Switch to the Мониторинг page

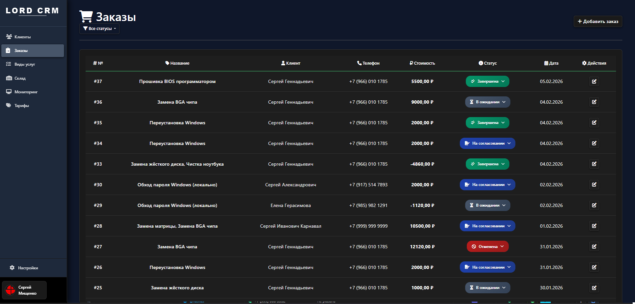26,92
